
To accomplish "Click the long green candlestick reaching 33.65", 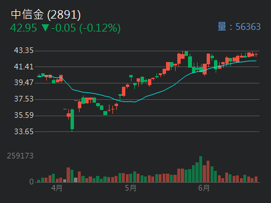I will (x=72, y=120).
